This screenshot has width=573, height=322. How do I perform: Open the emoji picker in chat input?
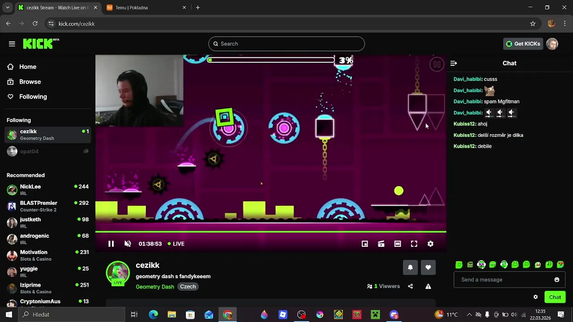(557, 280)
